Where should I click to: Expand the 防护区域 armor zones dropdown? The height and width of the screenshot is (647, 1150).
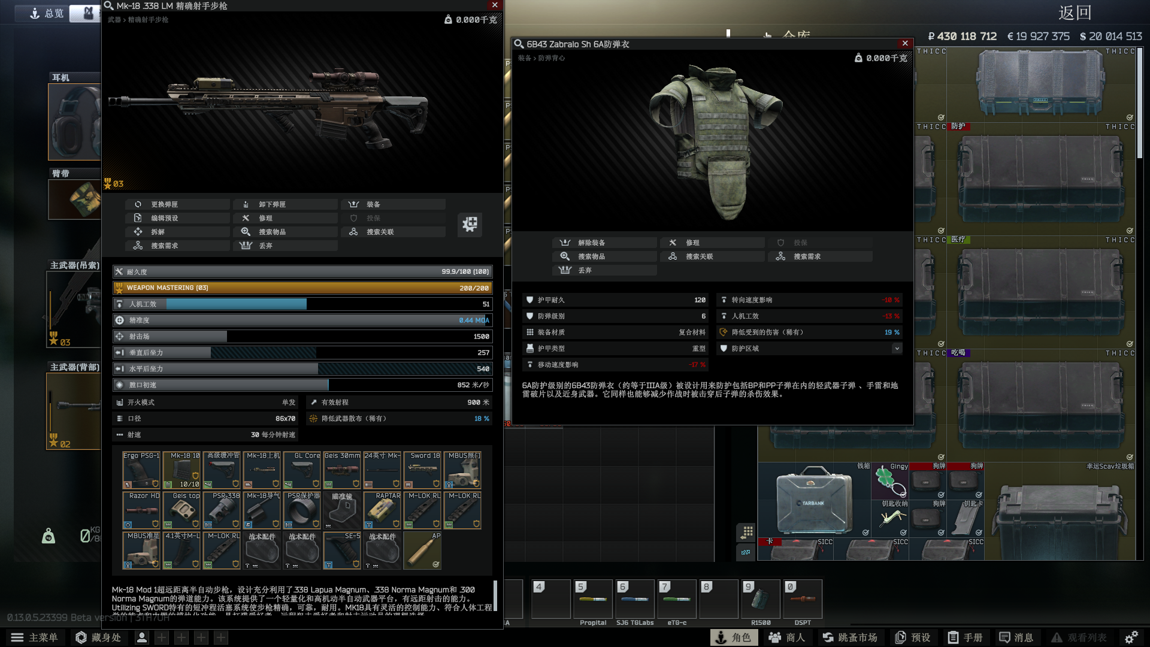(x=897, y=349)
